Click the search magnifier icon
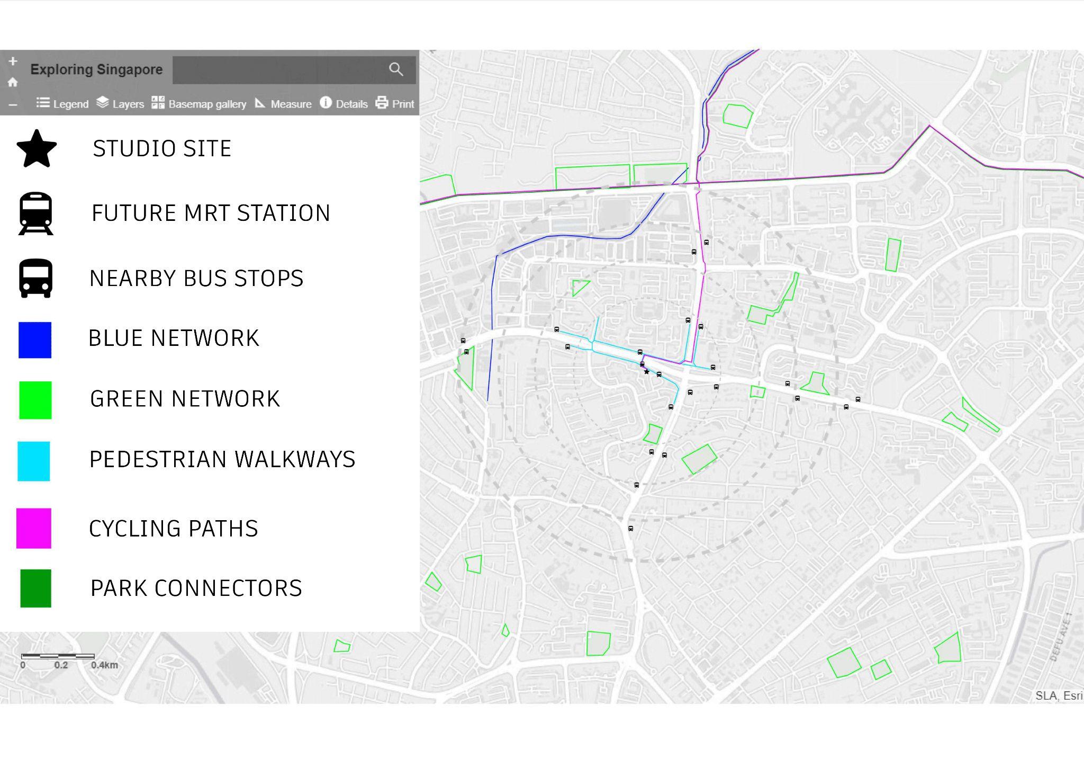1084x767 pixels. point(396,69)
